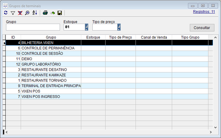
Task: Remove filter with the crossed-out funnel icon
Action: click(x=20, y=13)
